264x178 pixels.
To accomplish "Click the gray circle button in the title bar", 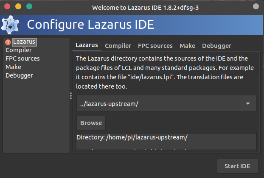I will 256,6.
